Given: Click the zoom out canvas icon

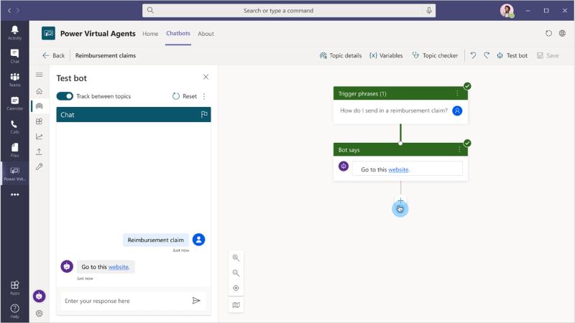Looking at the screenshot, I should click(236, 273).
